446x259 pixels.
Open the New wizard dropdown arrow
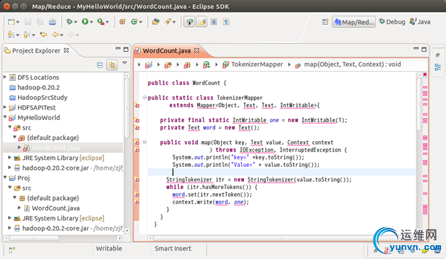[18, 22]
